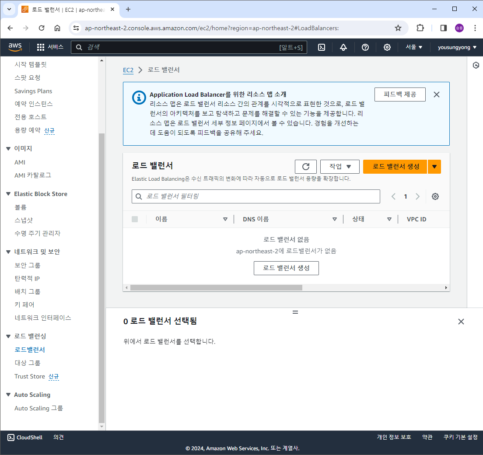Click the sidebar vertical scrollbar thumb
The width and height of the screenshot is (483, 455).
tap(101, 278)
